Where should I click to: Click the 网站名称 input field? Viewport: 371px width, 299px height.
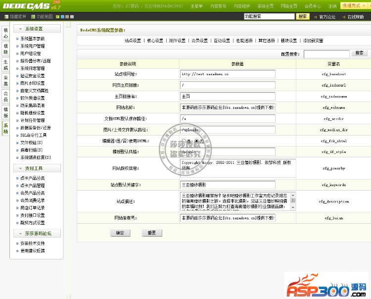pos(228,107)
